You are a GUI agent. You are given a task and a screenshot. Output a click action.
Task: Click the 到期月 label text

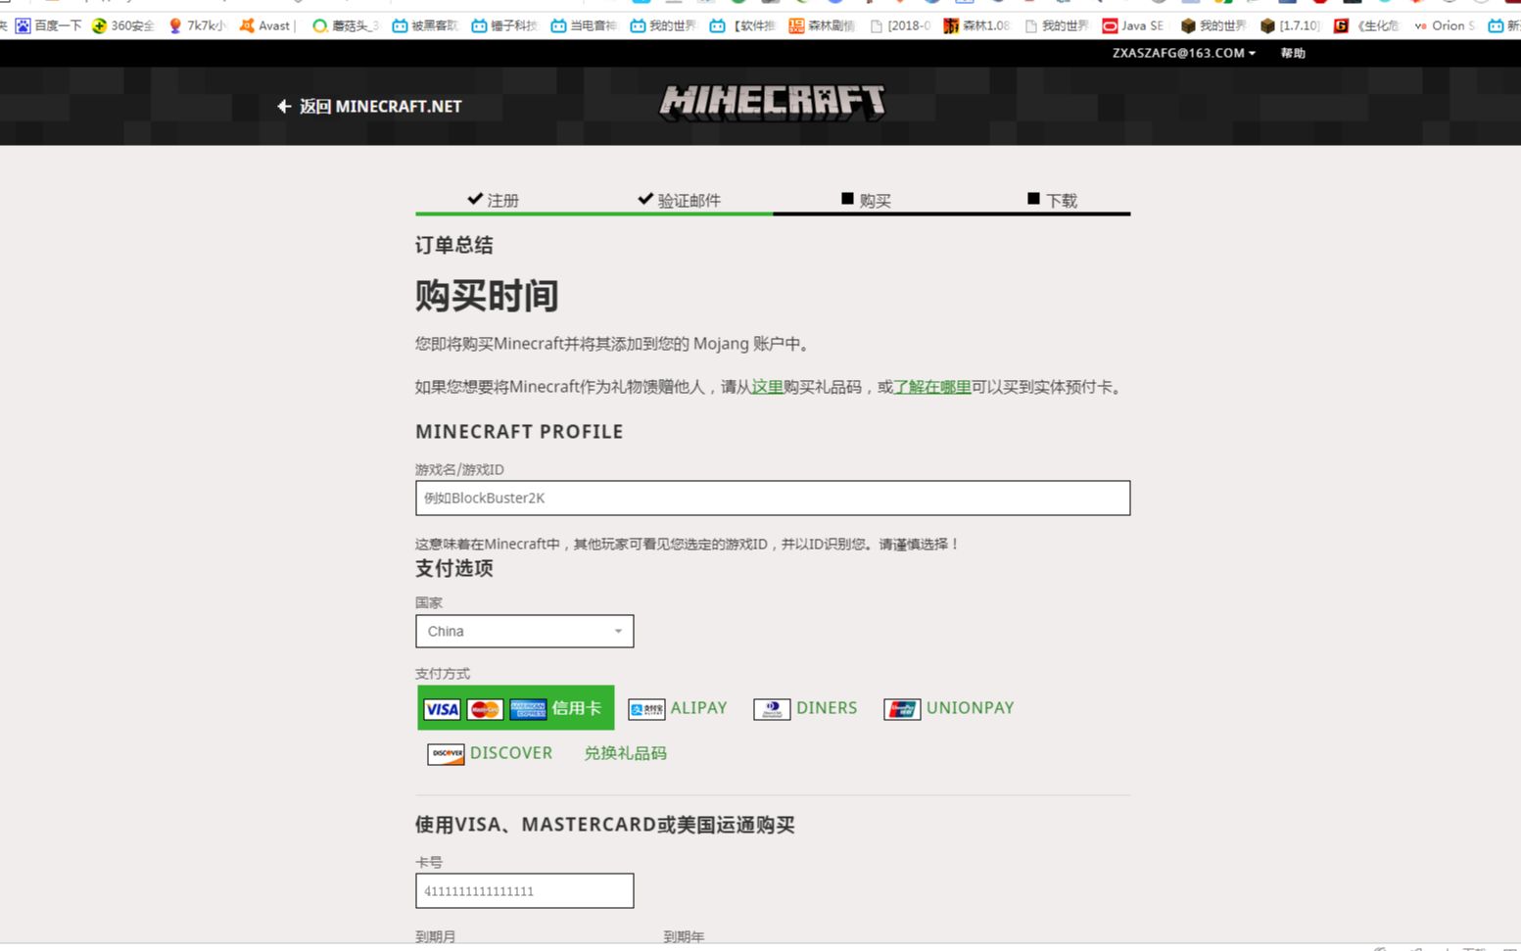pyautogui.click(x=436, y=936)
